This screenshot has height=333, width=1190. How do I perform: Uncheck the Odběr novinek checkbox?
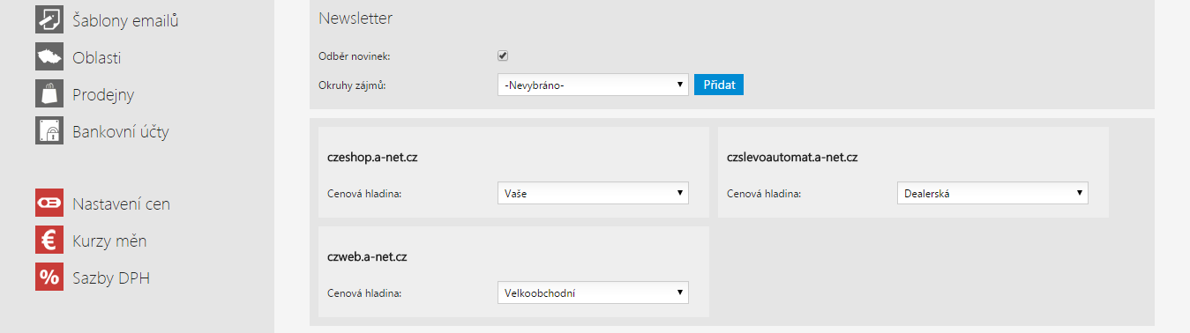[x=503, y=55]
